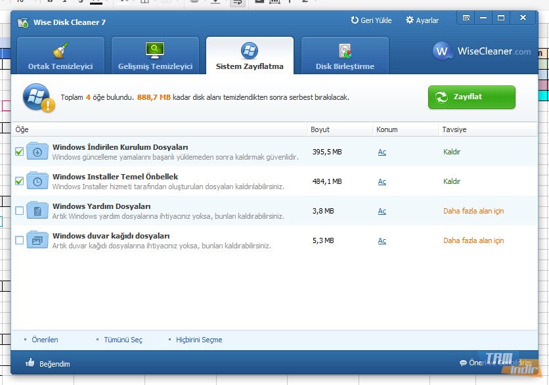Click the thumbs-up Beğendim icon
549x385 pixels.
30,363
